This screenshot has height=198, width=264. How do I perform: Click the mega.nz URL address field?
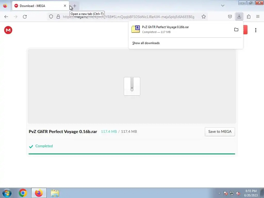tap(128, 17)
